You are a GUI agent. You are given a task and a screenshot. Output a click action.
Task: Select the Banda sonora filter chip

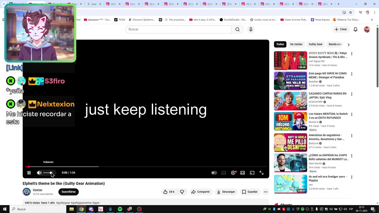pyautogui.click(x=335, y=44)
